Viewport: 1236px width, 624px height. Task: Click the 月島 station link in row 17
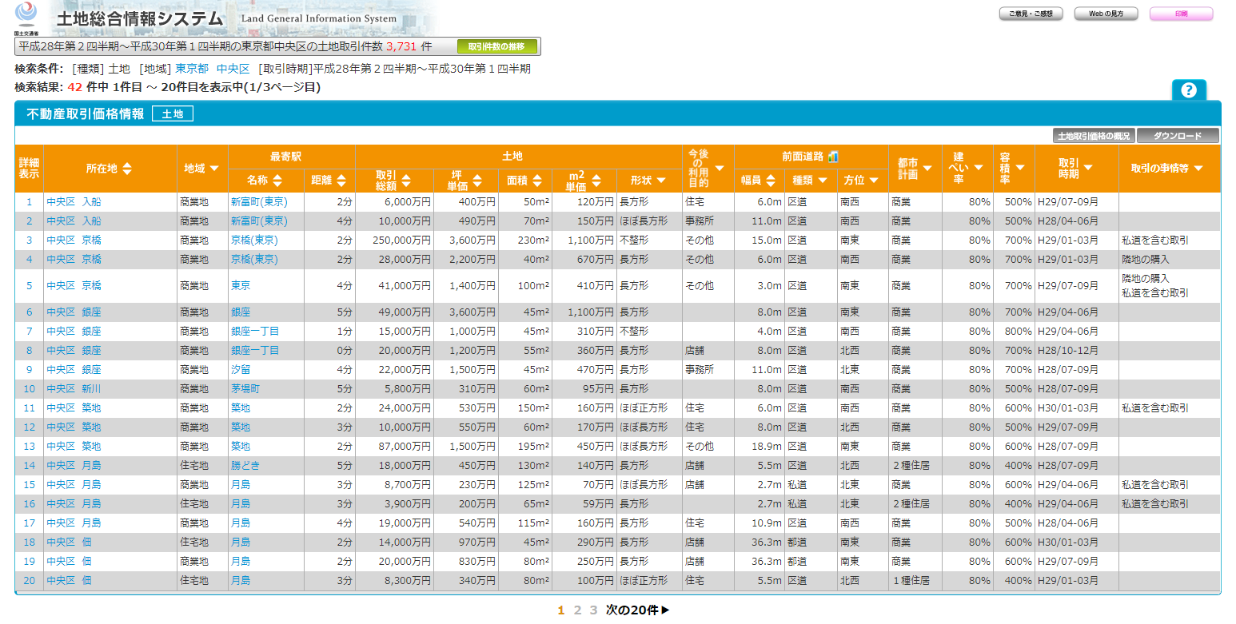click(241, 523)
